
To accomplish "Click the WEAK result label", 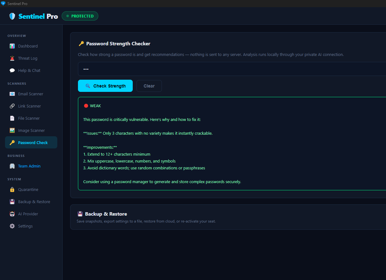I will (x=95, y=106).
